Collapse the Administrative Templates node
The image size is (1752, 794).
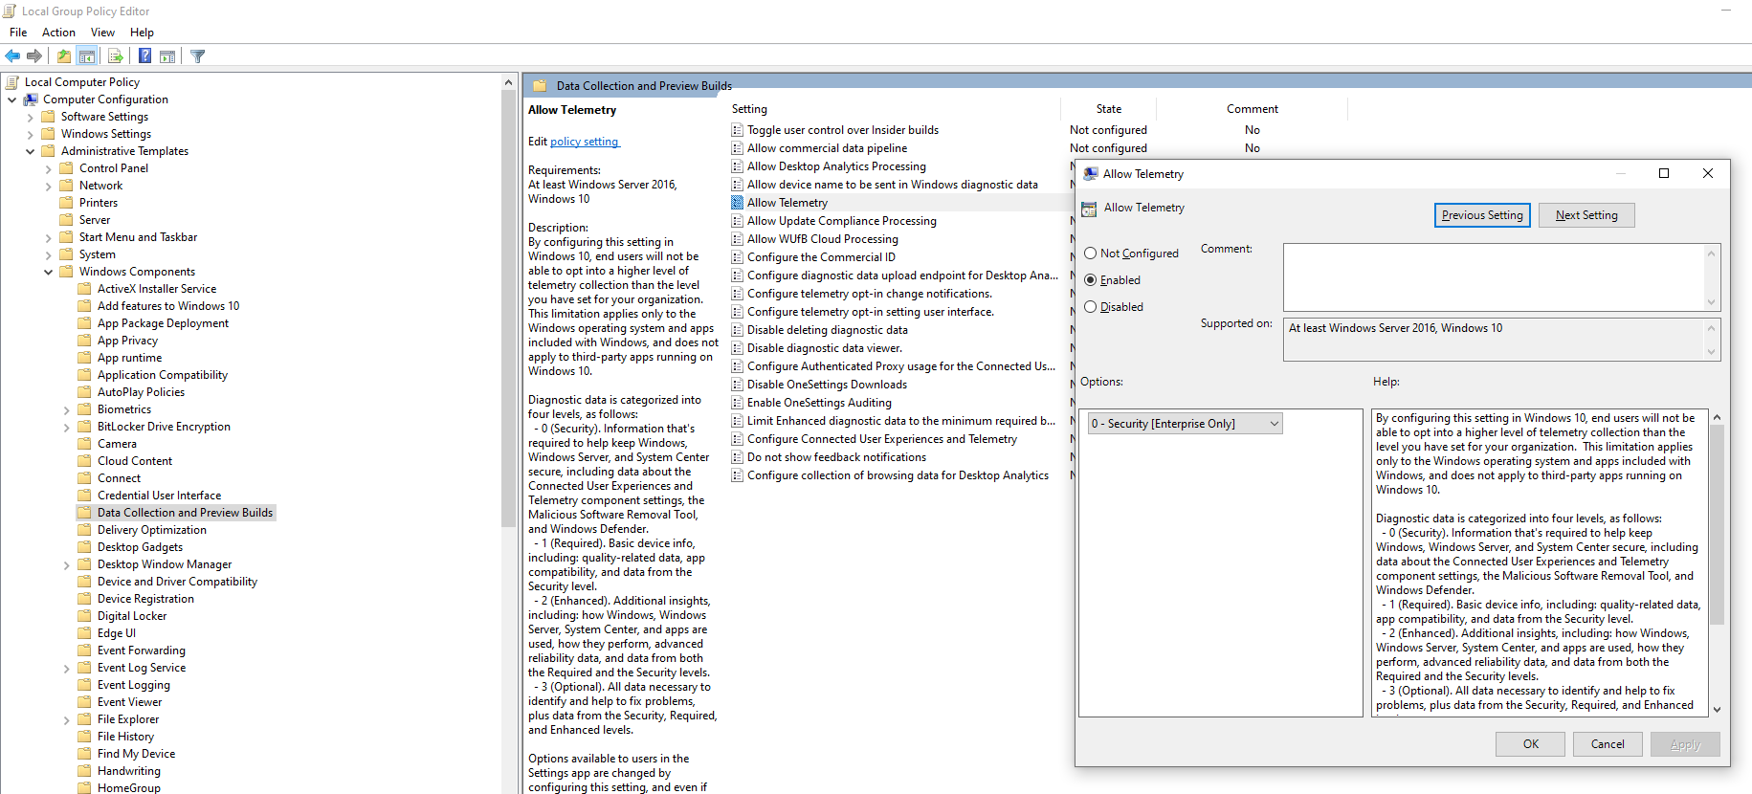pyautogui.click(x=30, y=151)
